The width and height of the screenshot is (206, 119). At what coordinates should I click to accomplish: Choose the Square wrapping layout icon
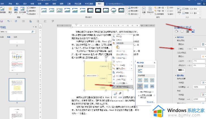click(140, 80)
